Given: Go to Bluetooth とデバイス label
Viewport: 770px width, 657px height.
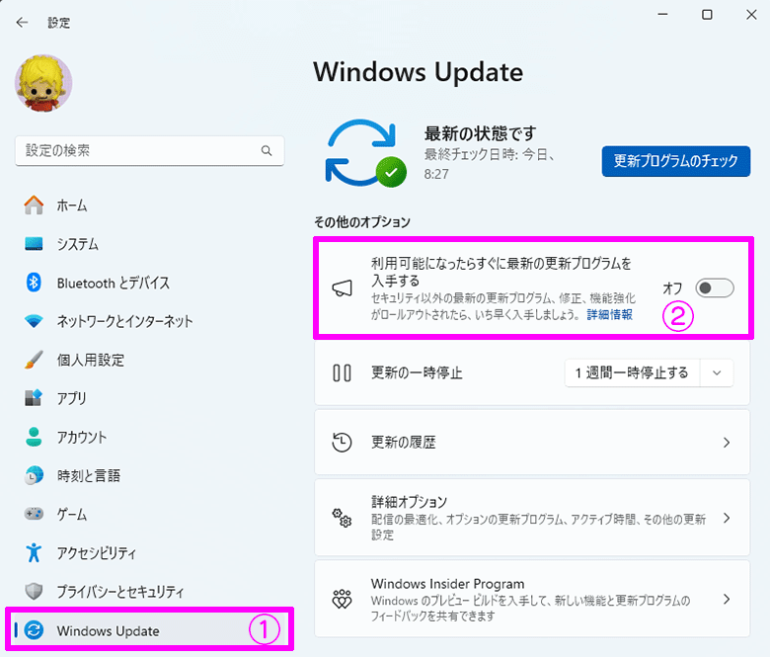Looking at the screenshot, I should (x=113, y=283).
